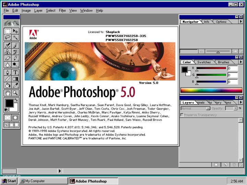
Task: Choose Standard Screen Mode button
Action: click(x=6, y=125)
